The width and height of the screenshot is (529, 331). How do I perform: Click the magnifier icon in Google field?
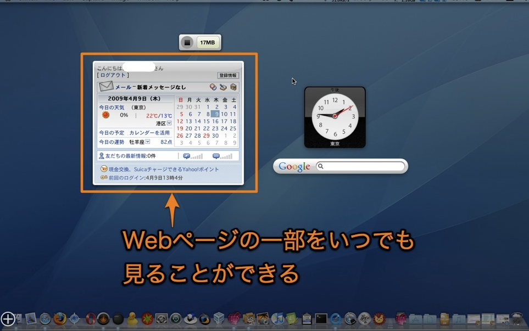click(320, 166)
